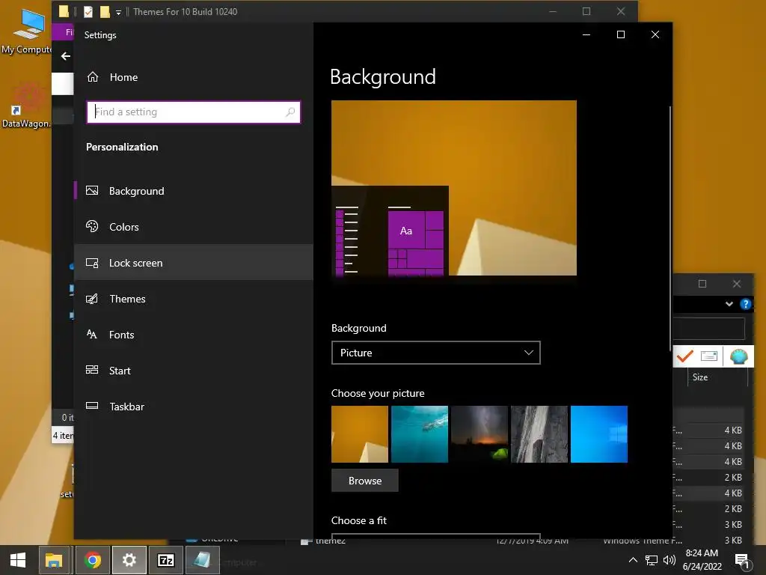
Task: Click the Settings window vertical scrollbar
Action: [670, 228]
